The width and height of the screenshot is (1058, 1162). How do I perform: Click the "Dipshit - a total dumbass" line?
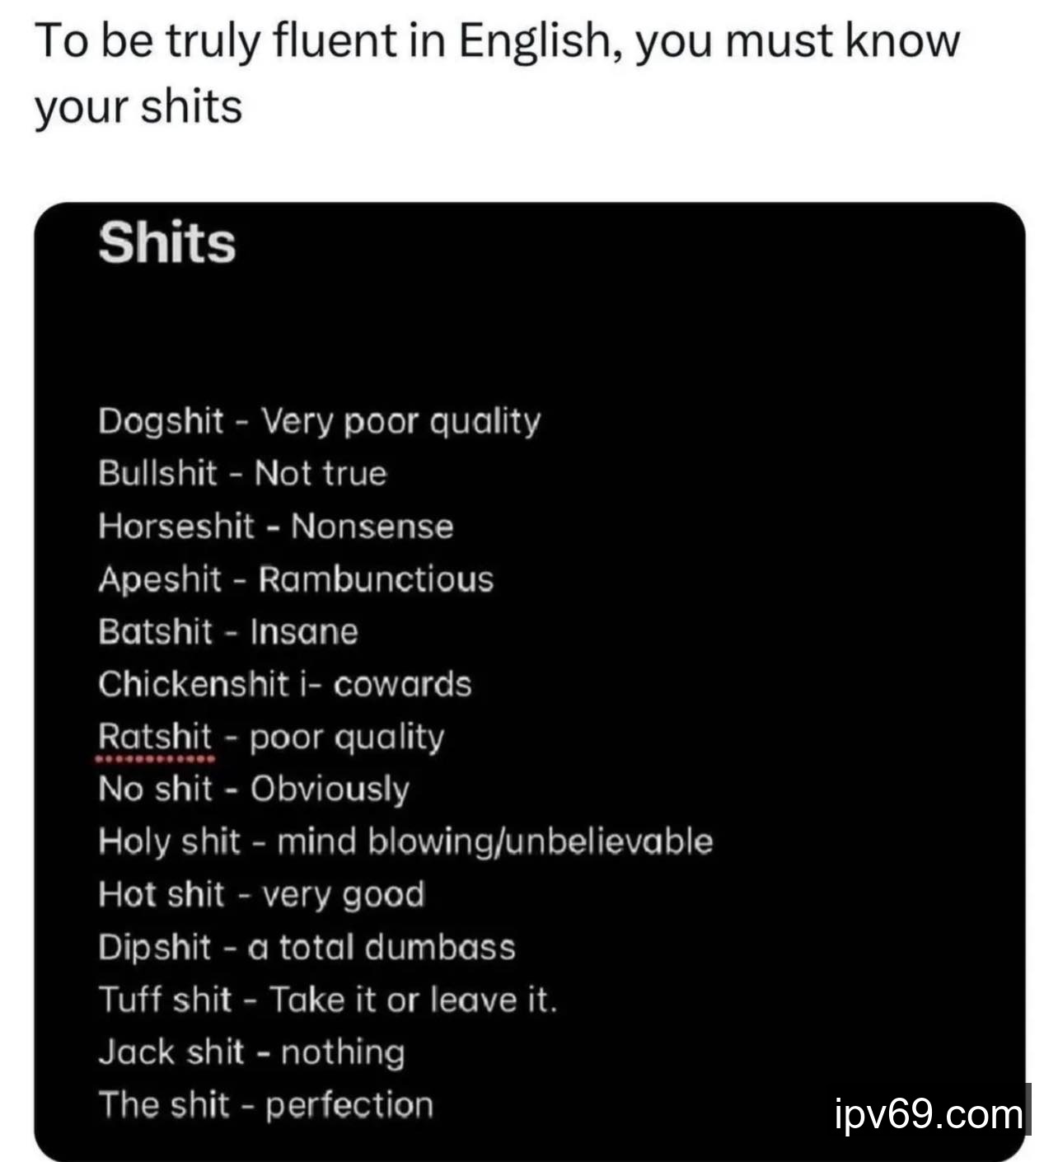pos(307,948)
